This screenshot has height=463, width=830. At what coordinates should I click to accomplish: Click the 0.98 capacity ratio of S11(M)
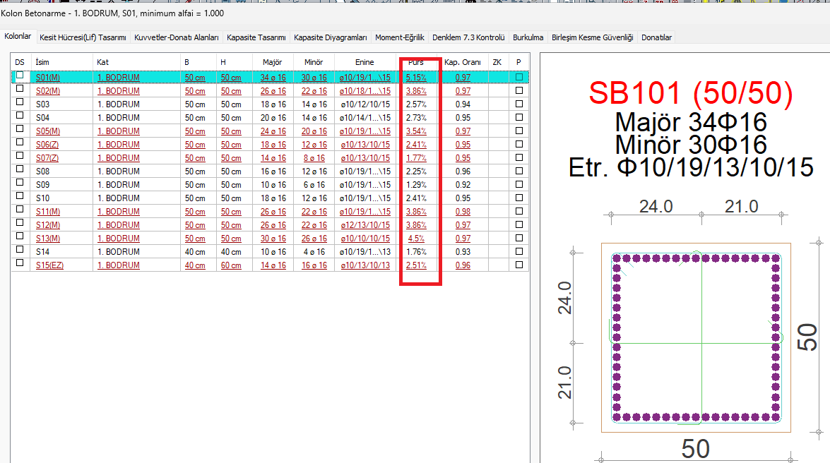click(x=463, y=212)
